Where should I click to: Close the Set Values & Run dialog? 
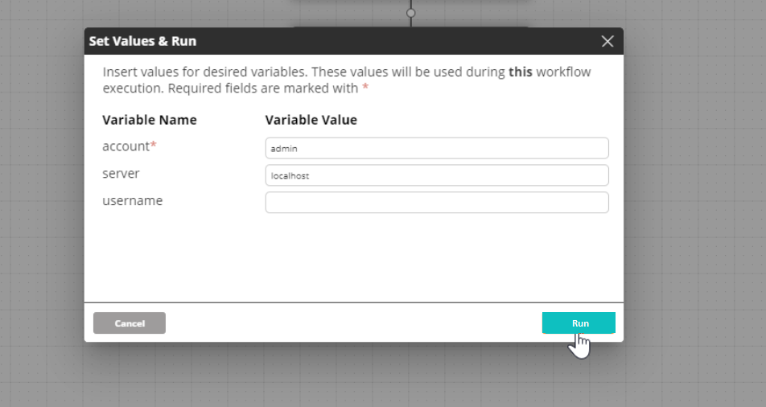pyautogui.click(x=607, y=42)
